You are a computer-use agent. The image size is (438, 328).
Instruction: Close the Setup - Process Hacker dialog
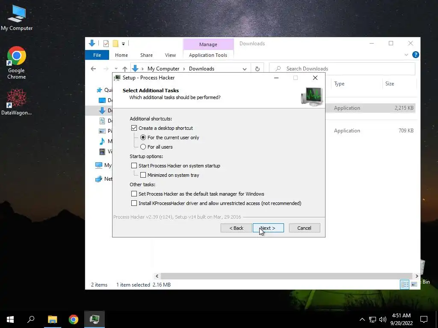[x=315, y=78]
